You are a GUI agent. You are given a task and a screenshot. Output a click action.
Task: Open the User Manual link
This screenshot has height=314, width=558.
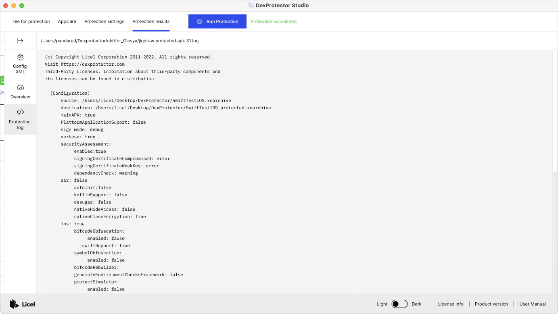click(x=533, y=304)
